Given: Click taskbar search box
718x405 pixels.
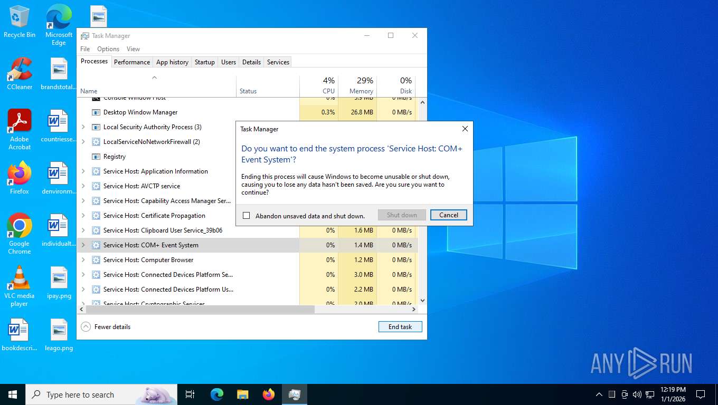Looking at the screenshot, I should [x=102, y=394].
